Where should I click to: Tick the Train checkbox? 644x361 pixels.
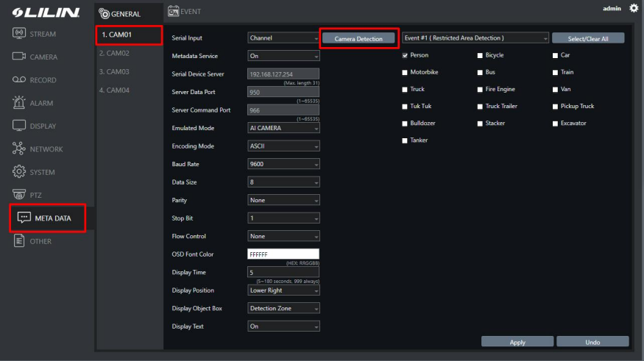tap(555, 73)
